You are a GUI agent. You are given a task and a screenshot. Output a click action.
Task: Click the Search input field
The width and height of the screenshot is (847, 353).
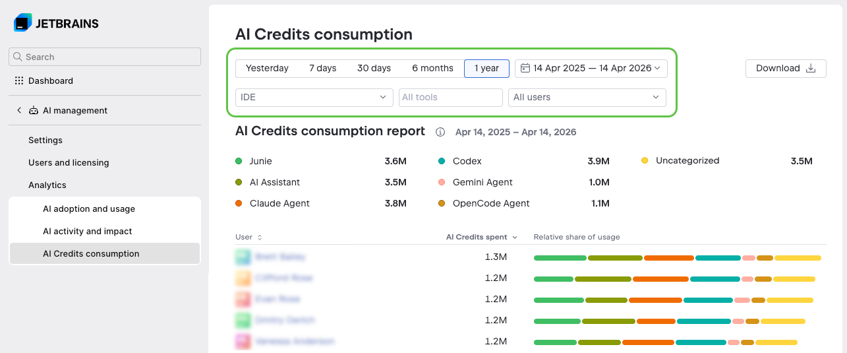(x=105, y=57)
